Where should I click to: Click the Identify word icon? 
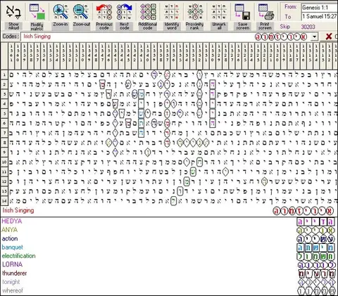171,12
